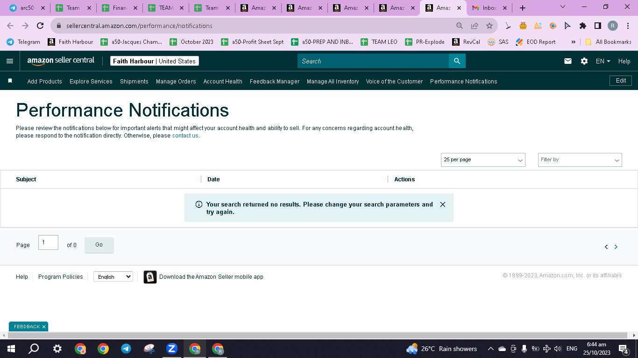Open the EN language dropdown
This screenshot has height=358, width=638.
click(603, 61)
